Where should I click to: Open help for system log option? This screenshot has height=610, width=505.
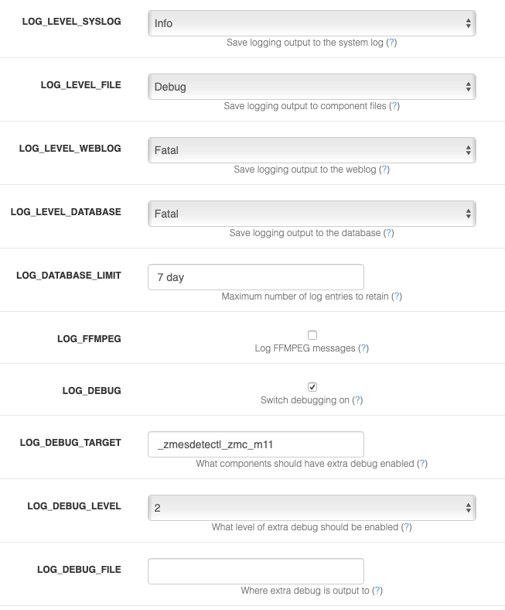click(x=391, y=43)
